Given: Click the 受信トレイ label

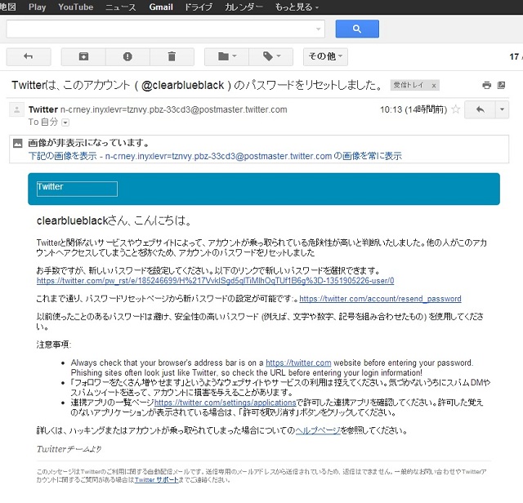Looking at the screenshot, I should tap(409, 86).
